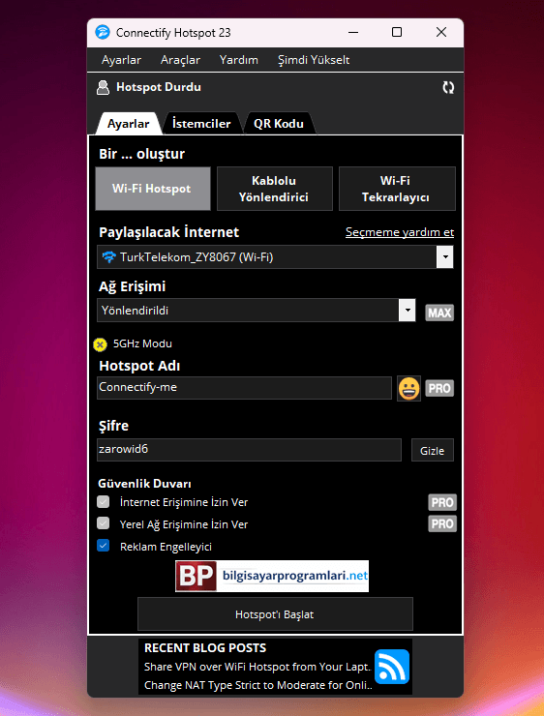The image size is (544, 716).
Task: Click the Hotspot Durdu status text
Action: point(159,87)
